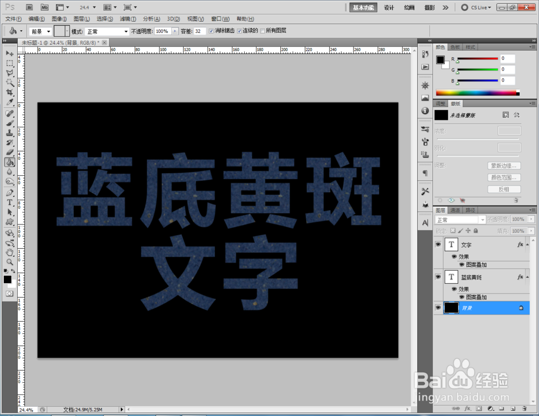Switch to 设计 workspace
This screenshot has width=539, height=416.
pos(389,8)
